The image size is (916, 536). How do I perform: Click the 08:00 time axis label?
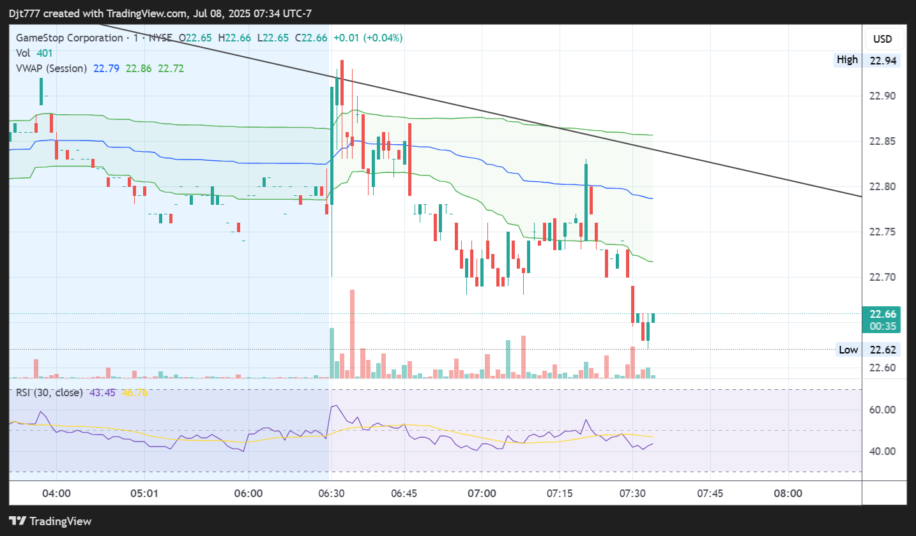click(x=788, y=493)
